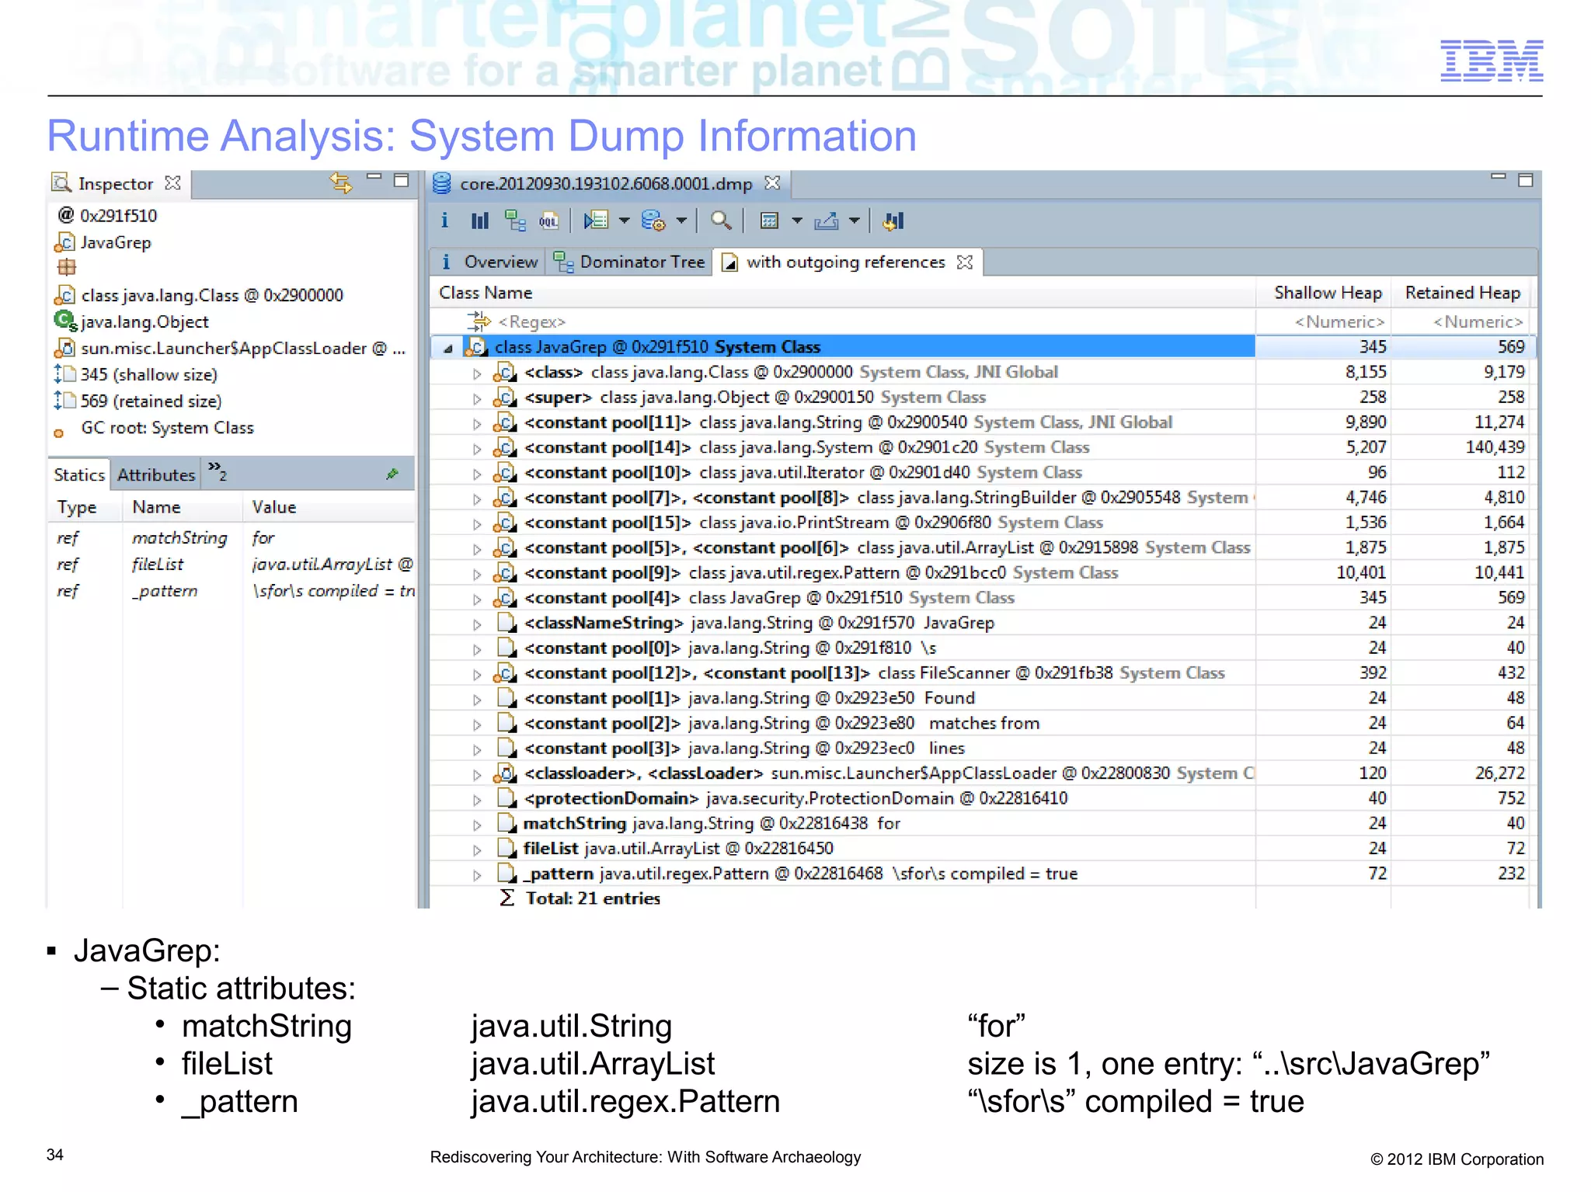
Task: Select the with outgoing references tab
Action: pyautogui.click(x=845, y=262)
